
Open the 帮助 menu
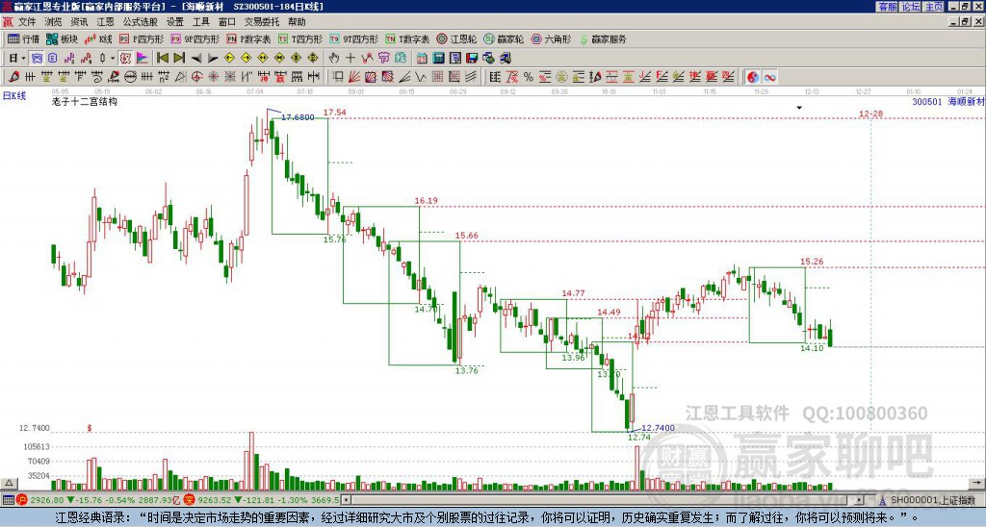[297, 22]
